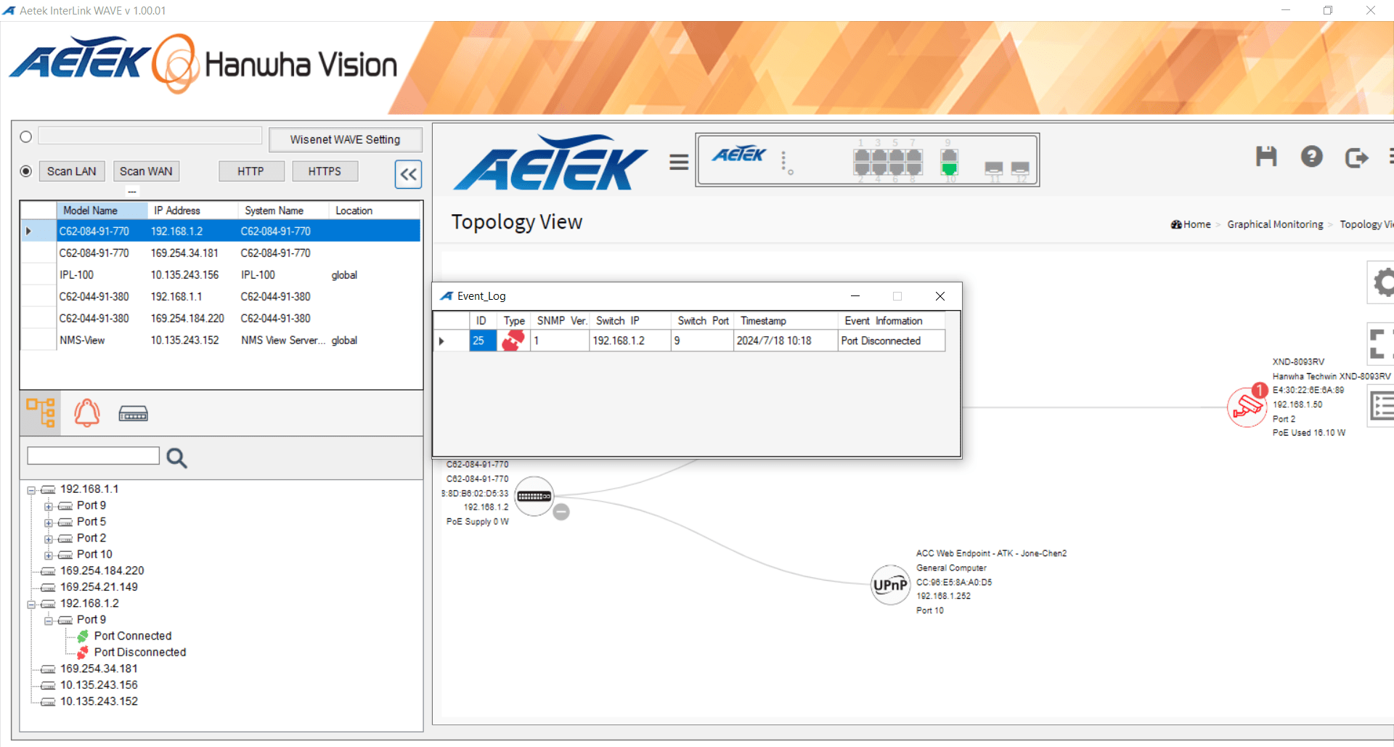Collapse the 192.168.1.1 tree node

pos(31,490)
